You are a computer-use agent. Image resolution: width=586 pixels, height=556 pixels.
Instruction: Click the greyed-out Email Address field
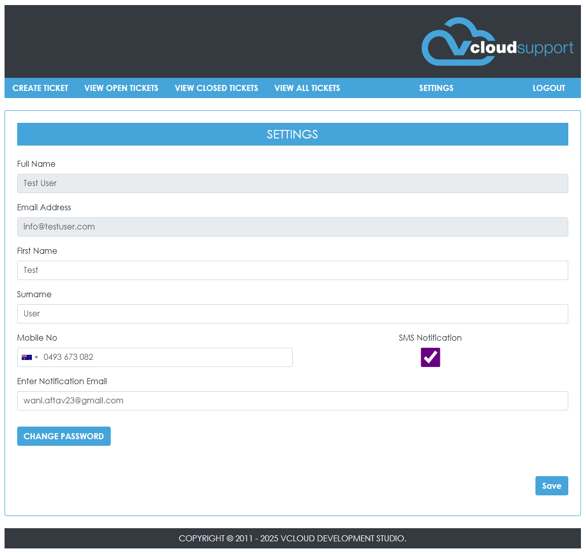click(x=292, y=227)
